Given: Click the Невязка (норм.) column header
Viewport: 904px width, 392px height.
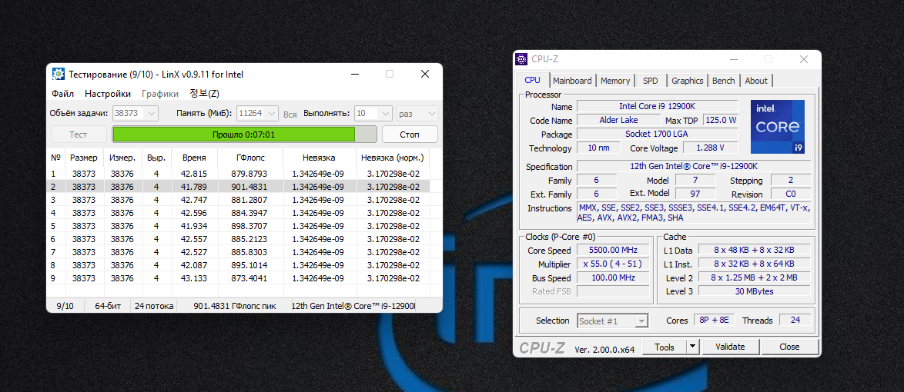Looking at the screenshot, I should point(393,157).
